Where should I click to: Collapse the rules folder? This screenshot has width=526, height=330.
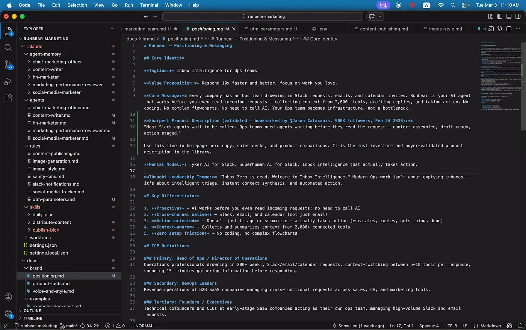(x=35, y=146)
